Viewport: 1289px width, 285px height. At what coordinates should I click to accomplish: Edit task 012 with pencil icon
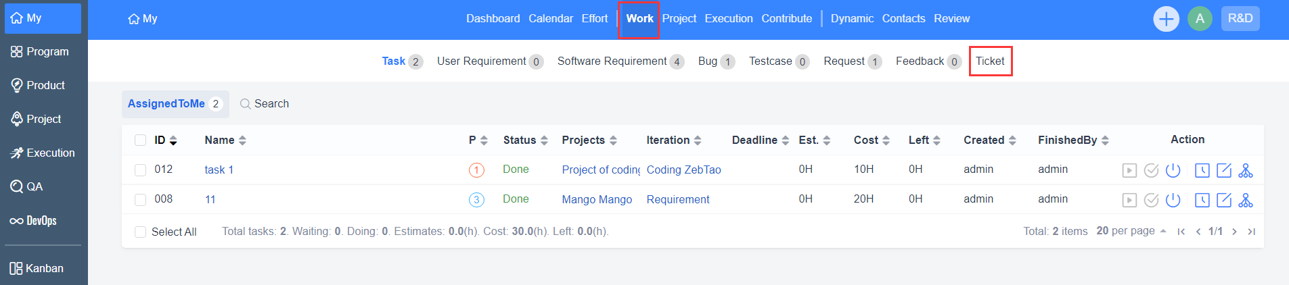pos(1224,170)
